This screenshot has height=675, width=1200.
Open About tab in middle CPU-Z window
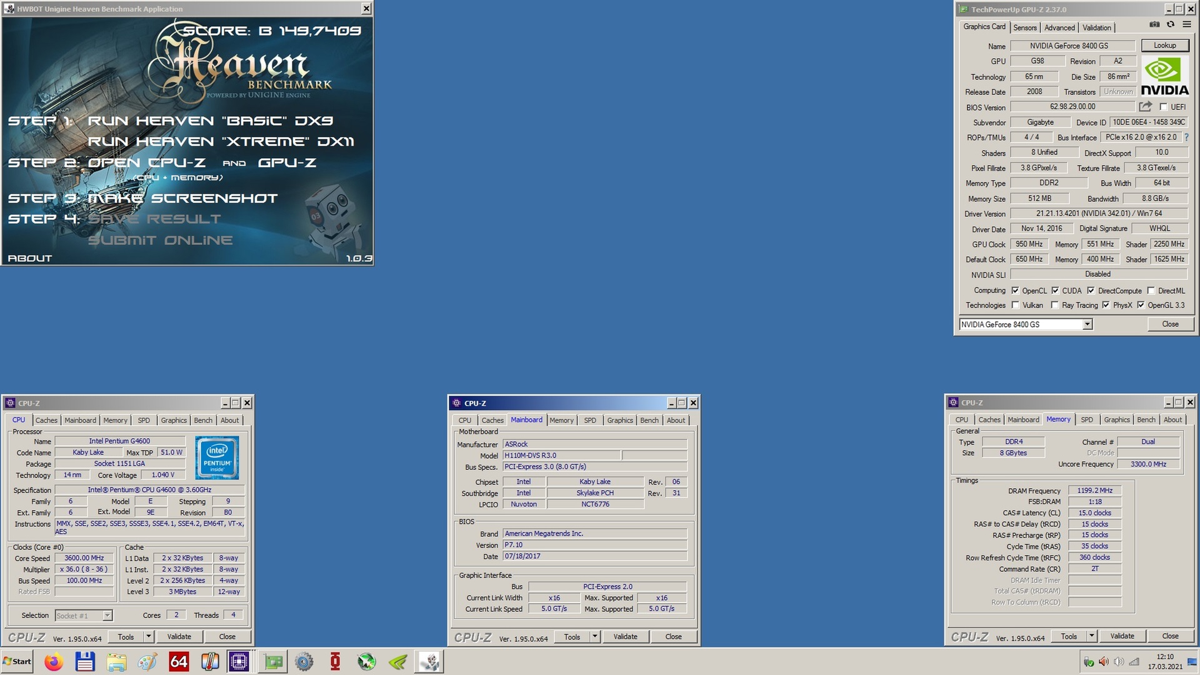click(x=676, y=420)
